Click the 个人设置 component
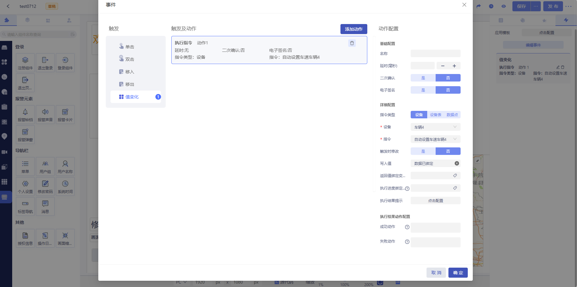The image size is (577, 287). (25, 186)
